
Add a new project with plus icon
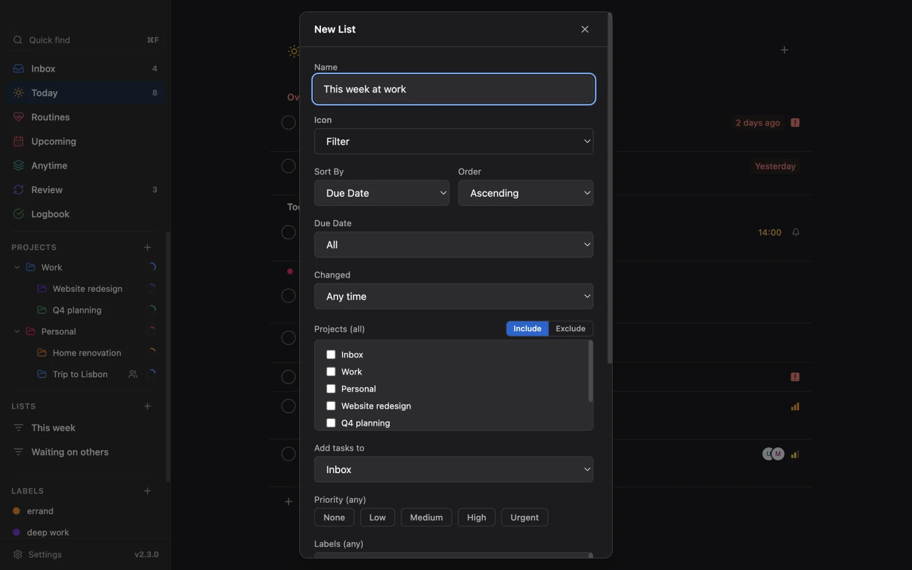148,247
